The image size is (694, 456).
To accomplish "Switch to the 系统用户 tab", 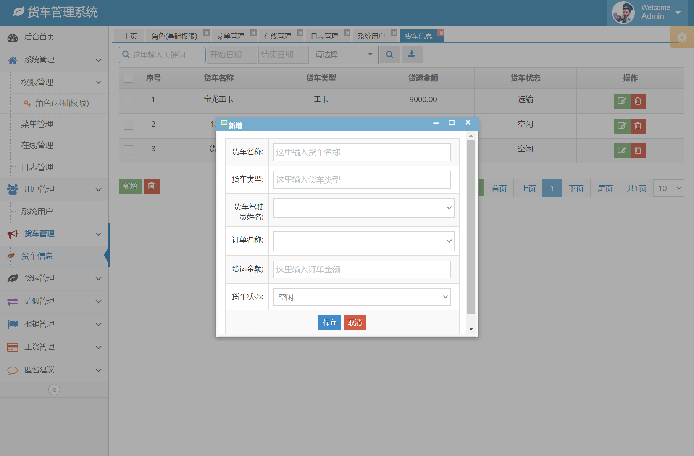I will [x=372, y=36].
